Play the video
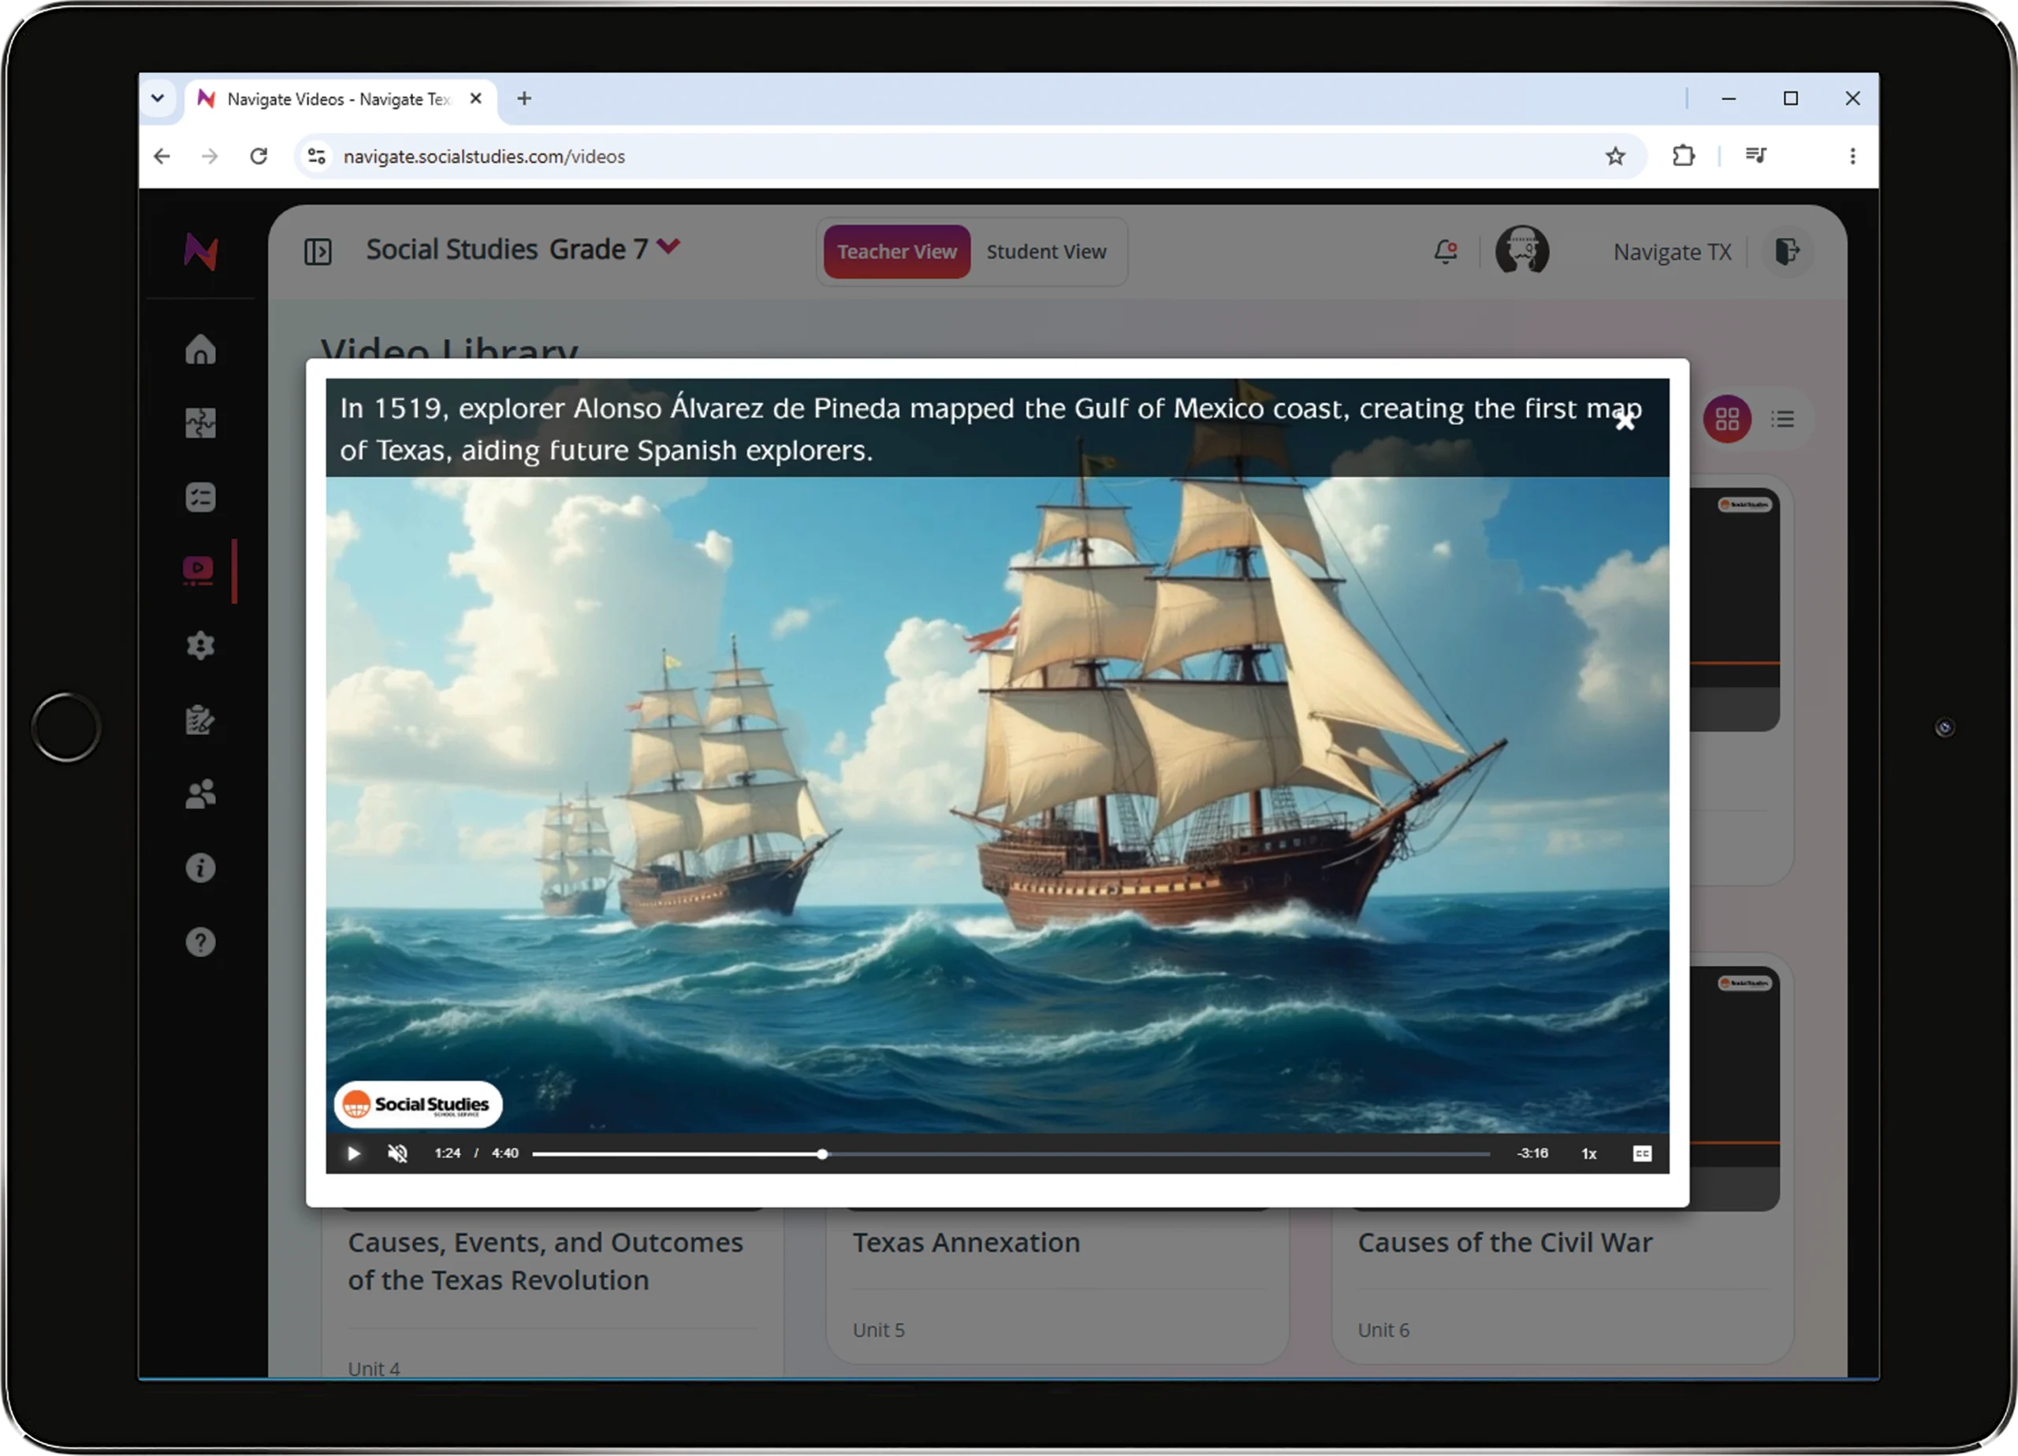The width and height of the screenshot is (2018, 1456). [353, 1153]
